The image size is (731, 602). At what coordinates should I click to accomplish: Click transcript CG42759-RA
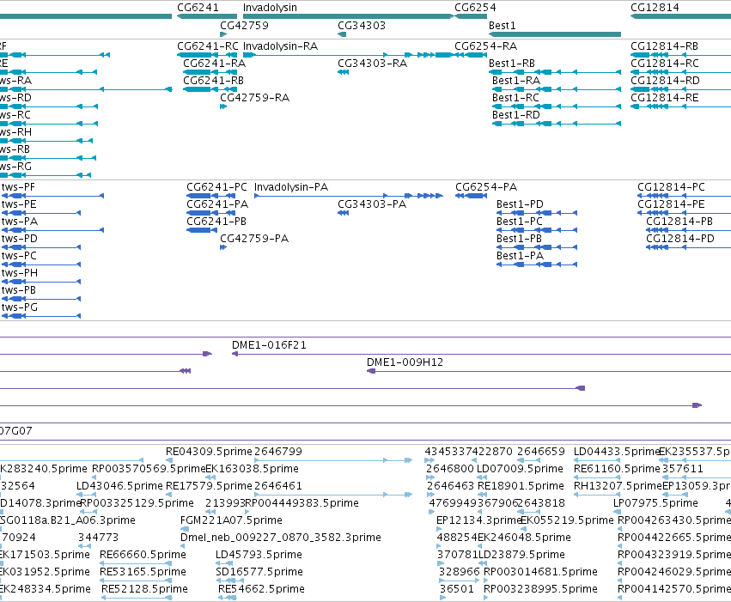pyautogui.click(x=254, y=98)
